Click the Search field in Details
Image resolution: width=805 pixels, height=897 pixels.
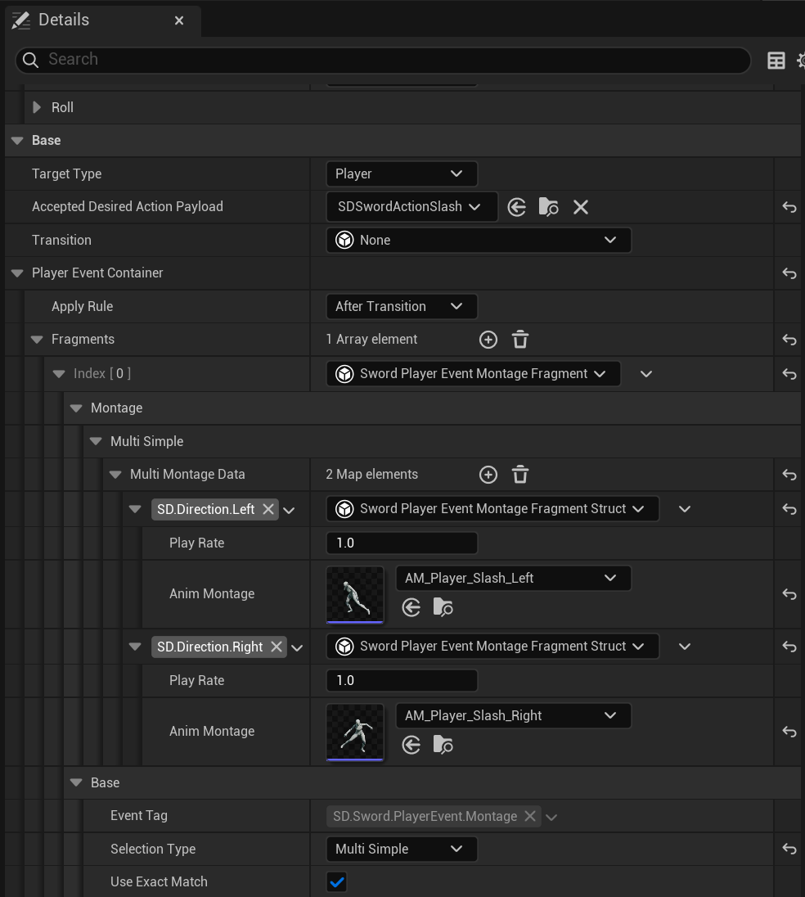pyautogui.click(x=393, y=60)
